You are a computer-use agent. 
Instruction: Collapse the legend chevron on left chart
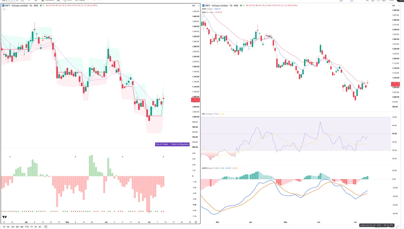4,9
